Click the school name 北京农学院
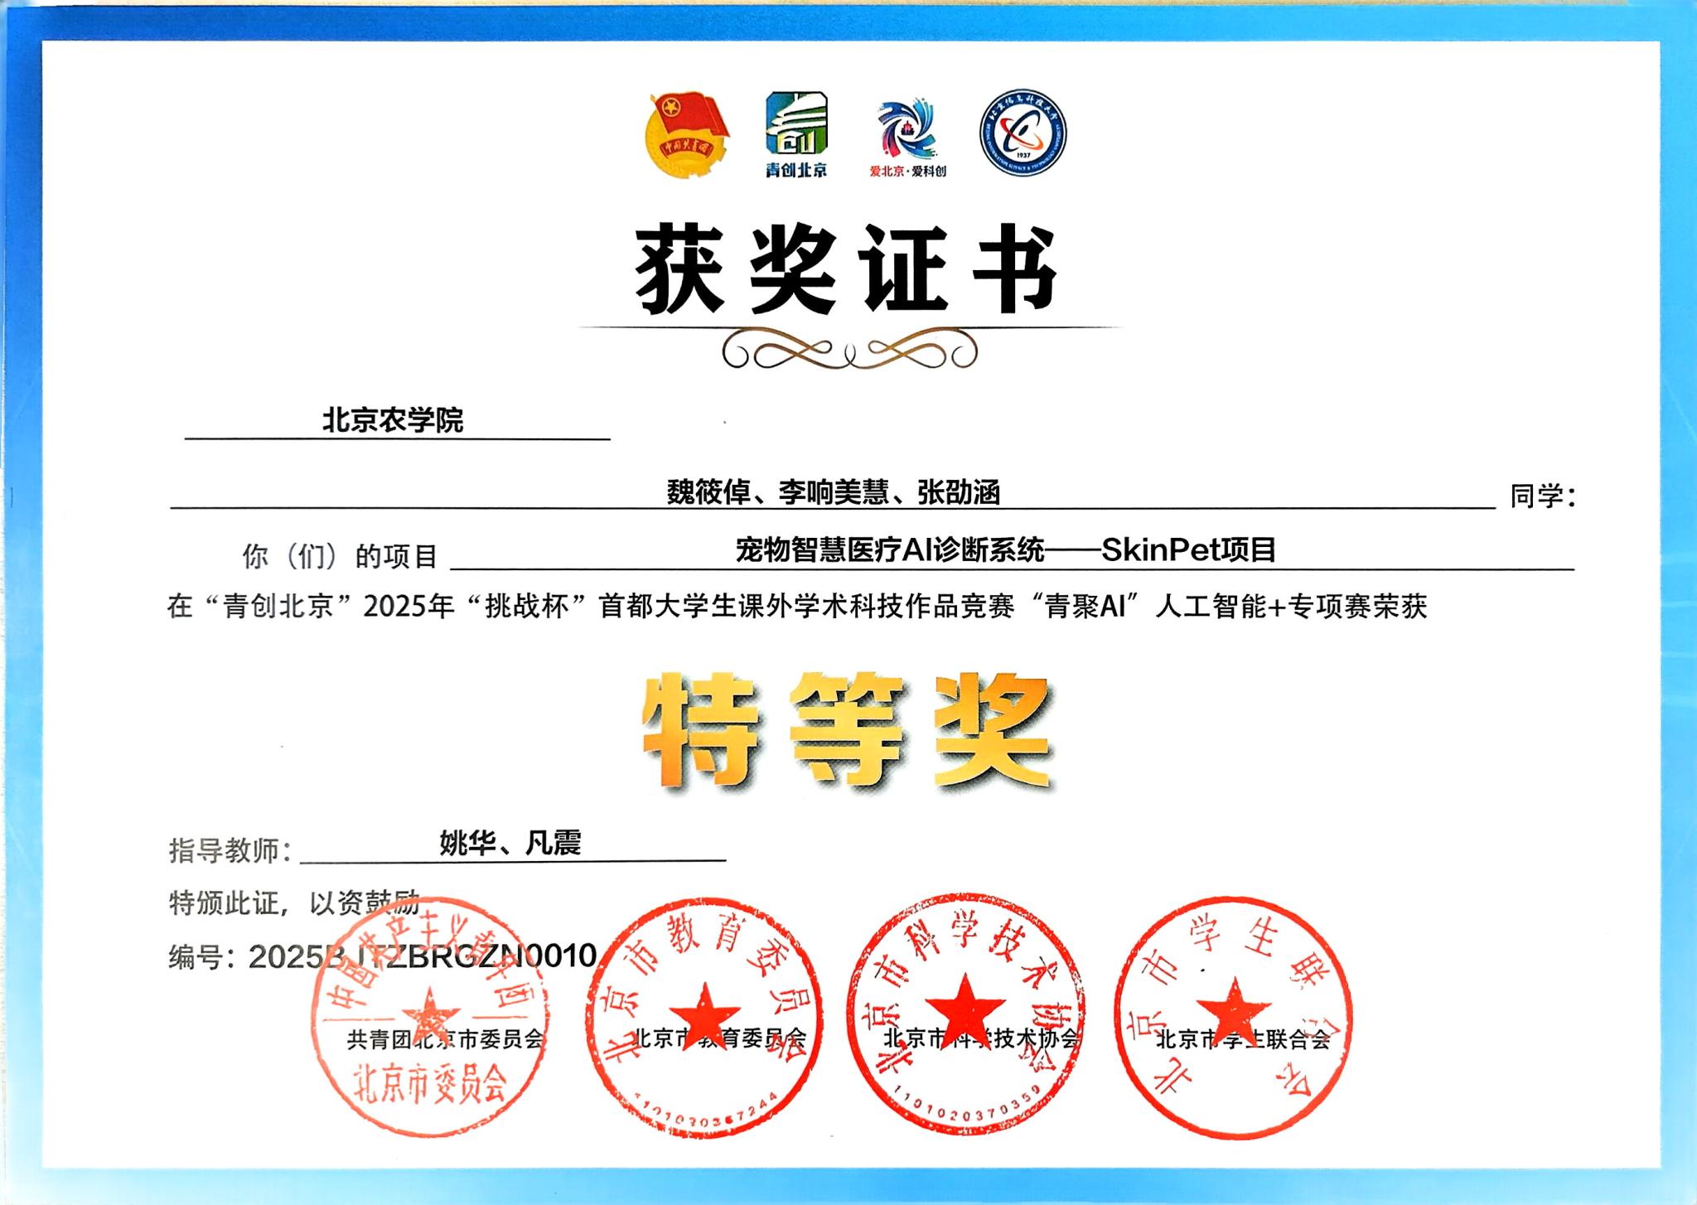1697x1205 pixels. [393, 420]
